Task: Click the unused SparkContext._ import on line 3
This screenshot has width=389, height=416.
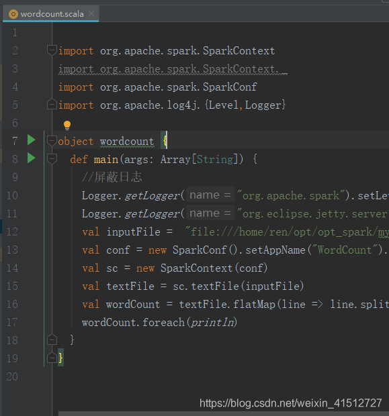Action: click(x=173, y=69)
